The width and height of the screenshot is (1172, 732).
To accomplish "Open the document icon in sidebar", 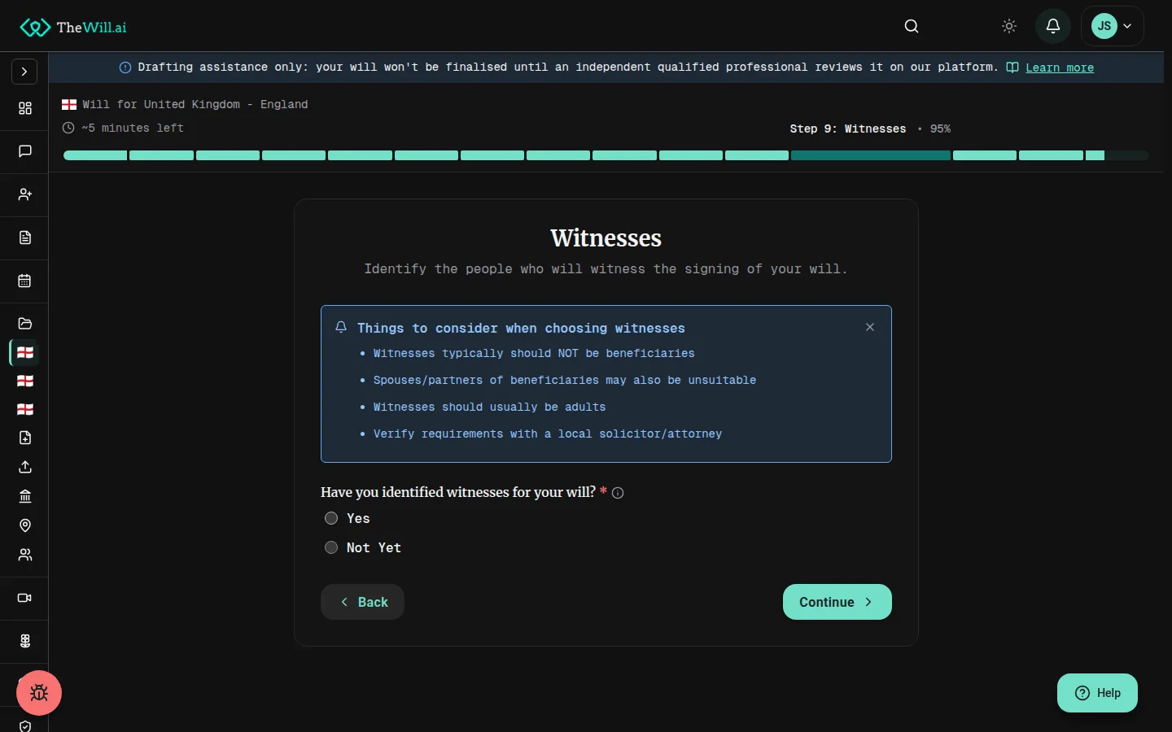I will (x=25, y=237).
